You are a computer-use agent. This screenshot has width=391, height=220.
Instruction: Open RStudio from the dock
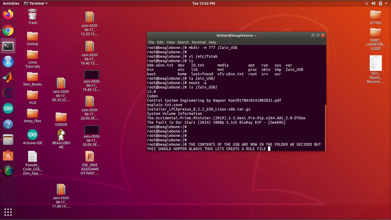click(8, 62)
